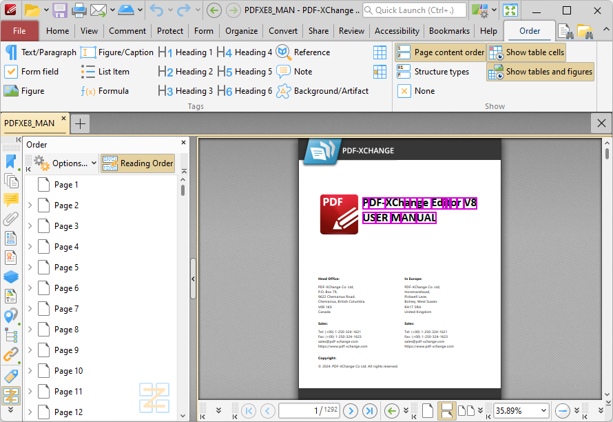Image resolution: width=613 pixels, height=422 pixels.
Task: Apply the Heading 1 tag
Action: click(185, 52)
